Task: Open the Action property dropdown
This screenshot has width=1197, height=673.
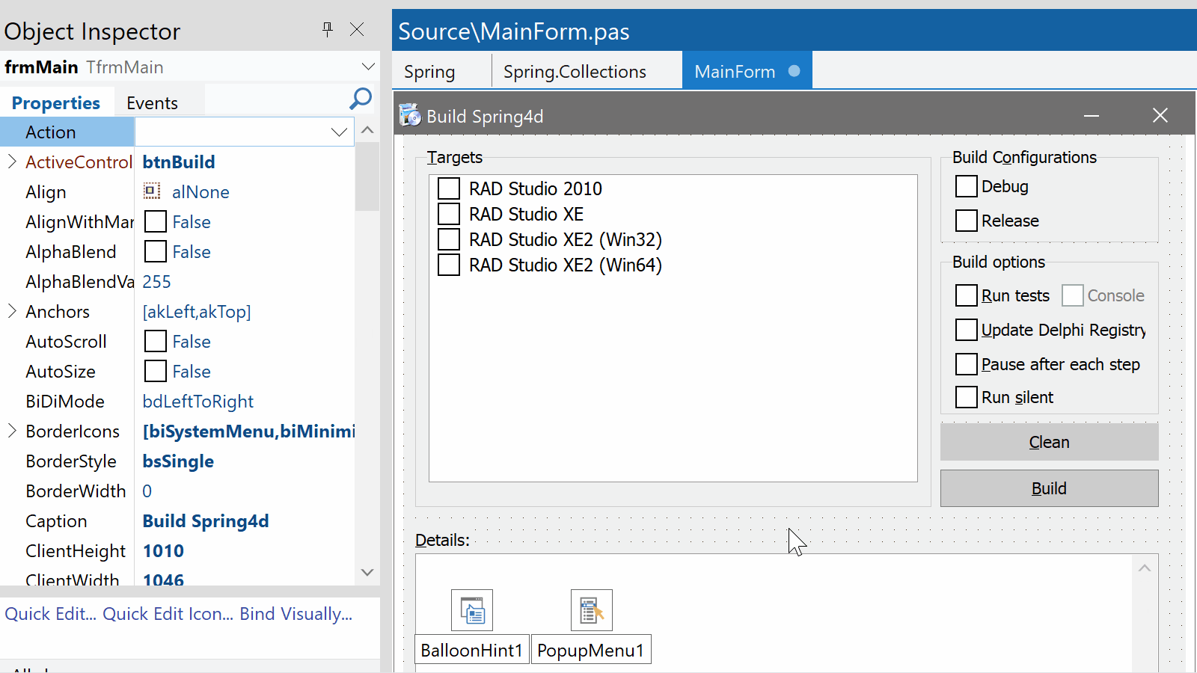Action: point(339,132)
